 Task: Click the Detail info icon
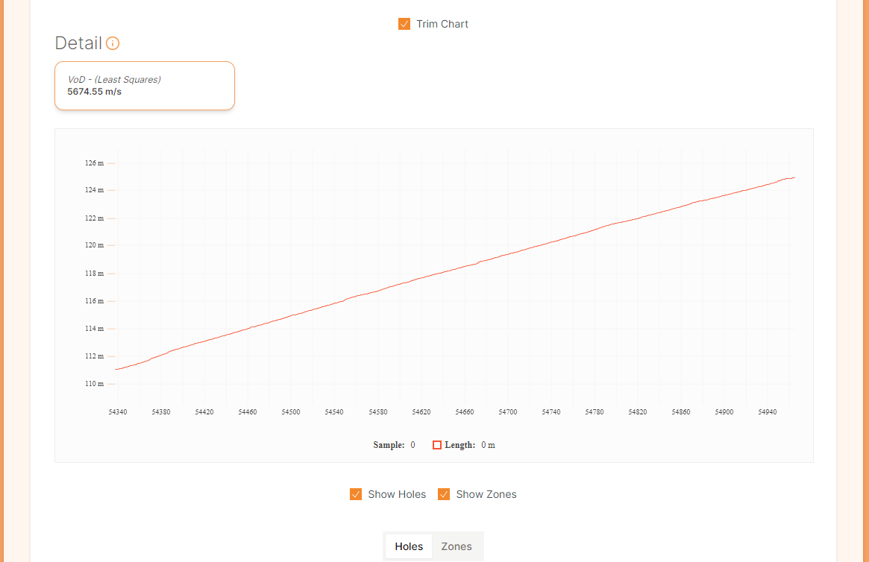113,43
